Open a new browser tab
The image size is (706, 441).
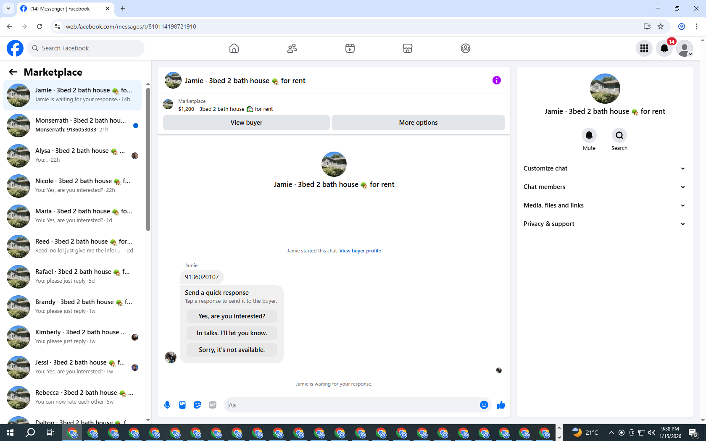tap(123, 8)
